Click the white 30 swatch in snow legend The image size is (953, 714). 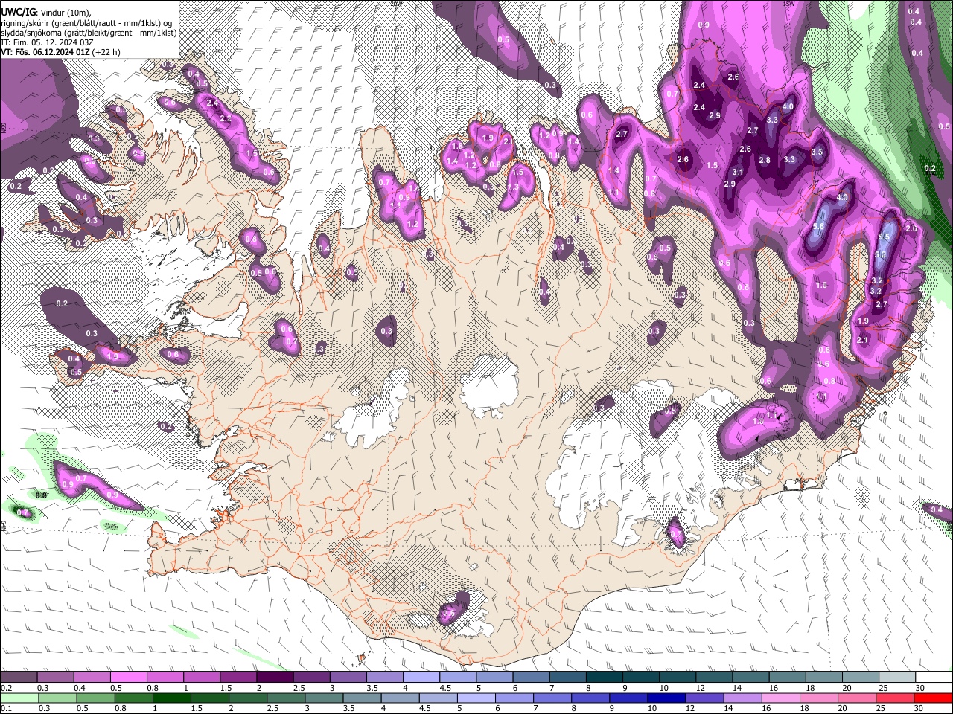(934, 677)
